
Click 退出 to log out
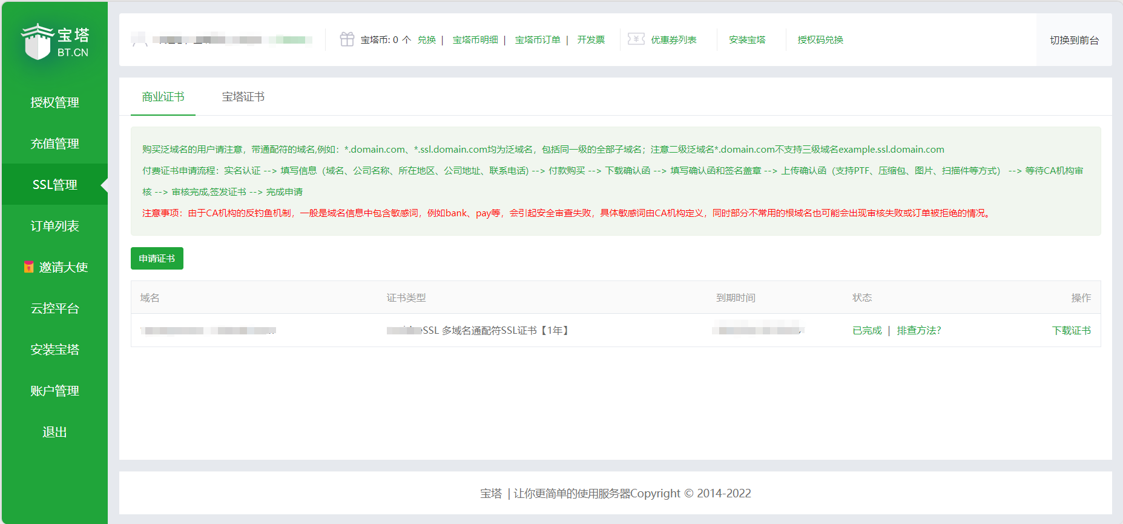tap(55, 432)
